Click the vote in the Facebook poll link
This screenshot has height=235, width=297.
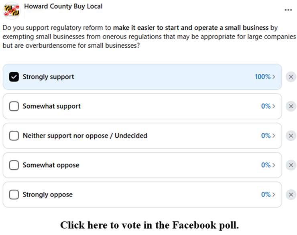pyautogui.click(x=149, y=225)
